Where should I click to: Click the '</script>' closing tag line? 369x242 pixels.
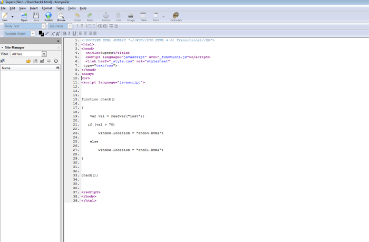point(91,192)
